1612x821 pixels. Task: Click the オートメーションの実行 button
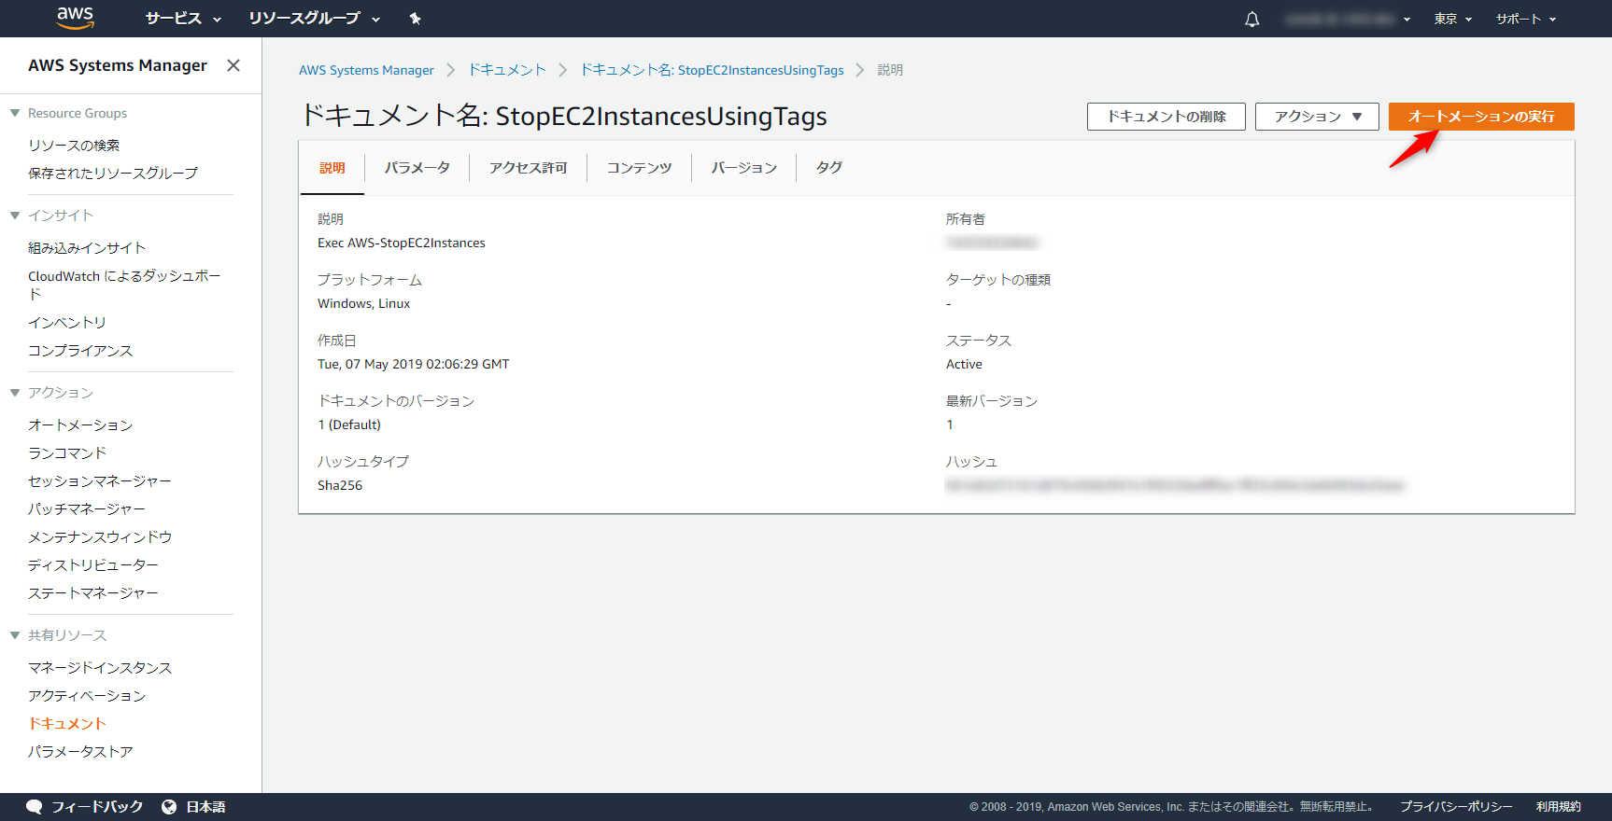(1481, 117)
